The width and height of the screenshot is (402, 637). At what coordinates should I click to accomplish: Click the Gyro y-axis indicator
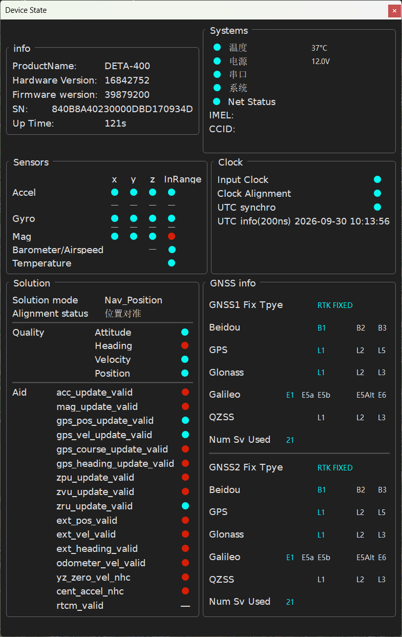(x=134, y=218)
